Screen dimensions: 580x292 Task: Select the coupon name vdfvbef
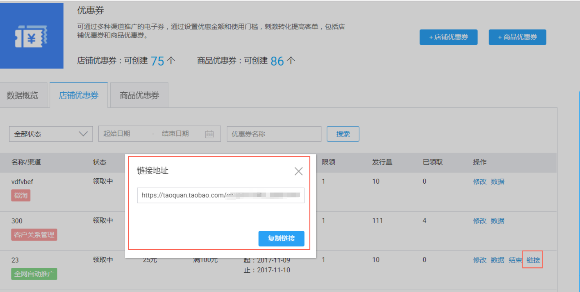click(22, 181)
